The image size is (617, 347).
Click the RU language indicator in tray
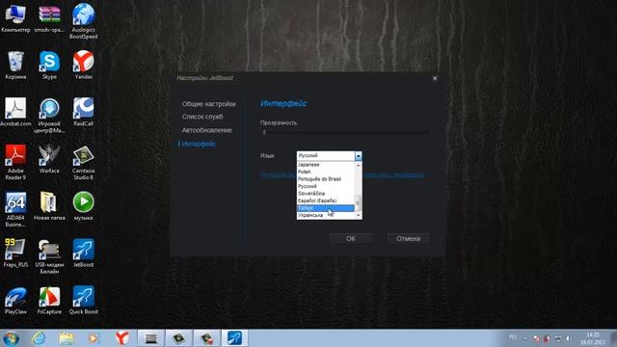point(513,337)
